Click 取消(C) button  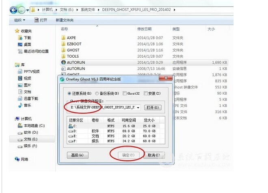click(154, 155)
